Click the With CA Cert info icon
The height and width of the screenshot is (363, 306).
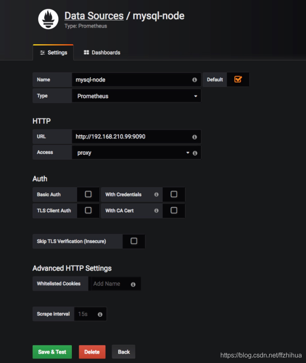(157, 210)
